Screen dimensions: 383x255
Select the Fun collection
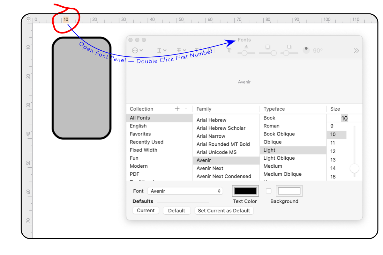159,158
